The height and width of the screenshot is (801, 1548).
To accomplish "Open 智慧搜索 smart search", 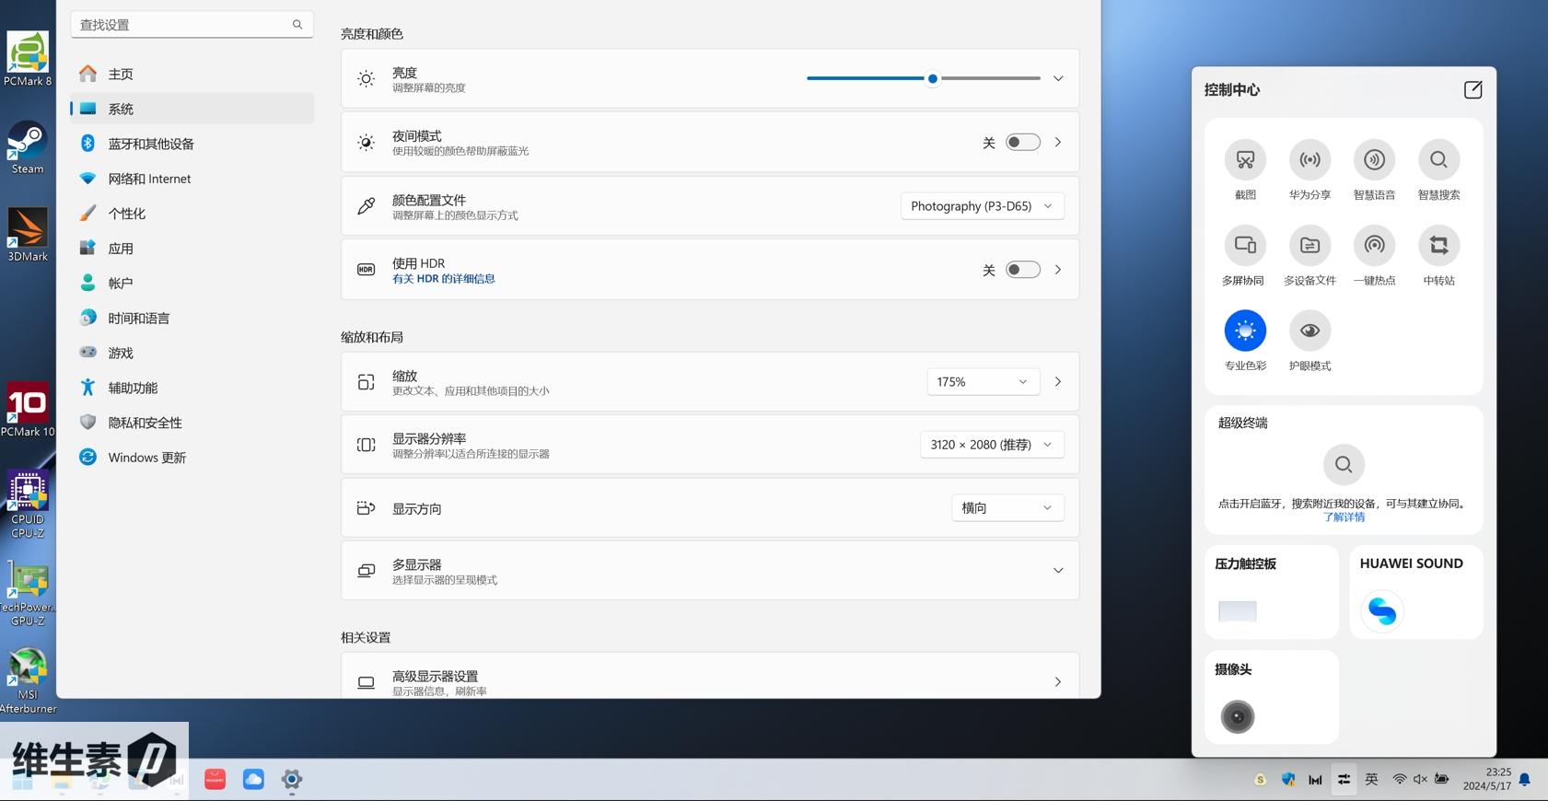I will (x=1438, y=160).
